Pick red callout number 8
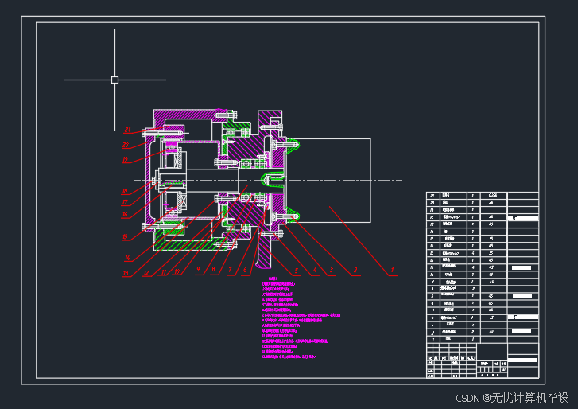 (x=213, y=270)
